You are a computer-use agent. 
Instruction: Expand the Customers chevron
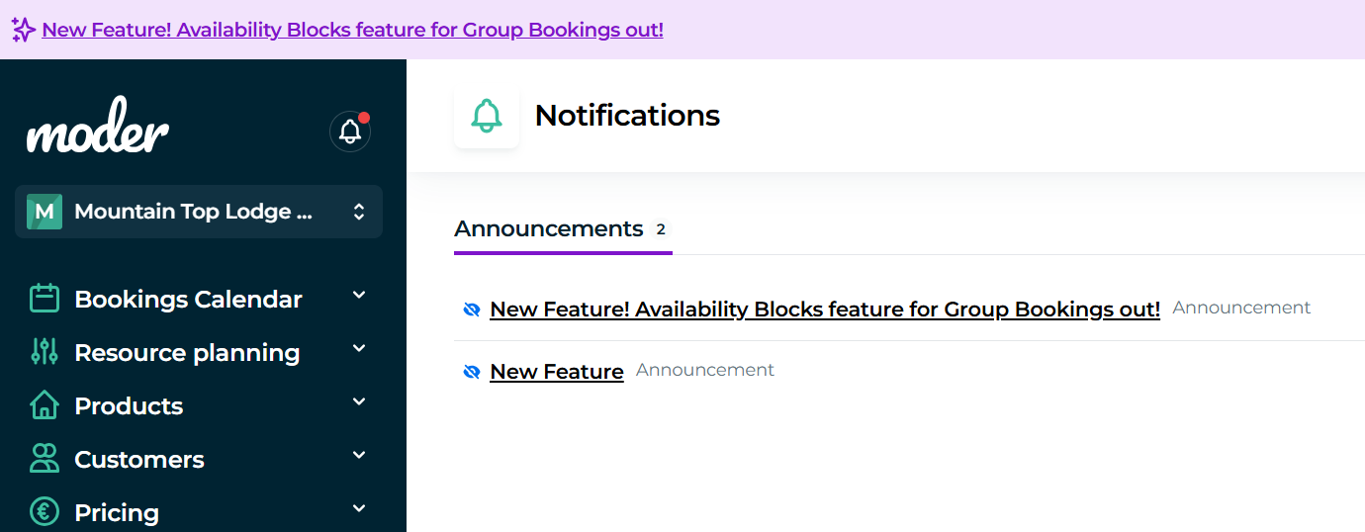(x=359, y=456)
